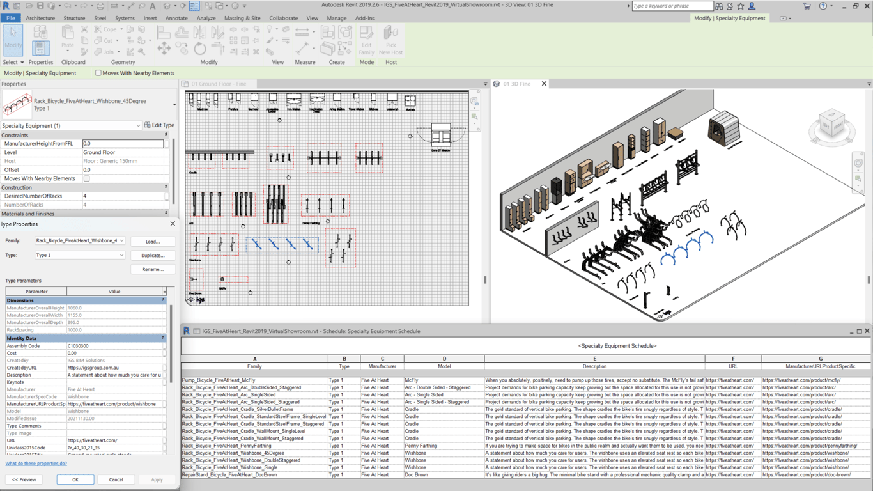This screenshot has height=491, width=873.
Task: Click the ManufacturerHeightFromFFL value field
Action: click(123, 144)
